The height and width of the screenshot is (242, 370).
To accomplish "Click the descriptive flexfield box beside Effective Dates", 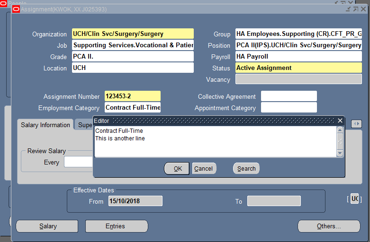I will [354, 199].
